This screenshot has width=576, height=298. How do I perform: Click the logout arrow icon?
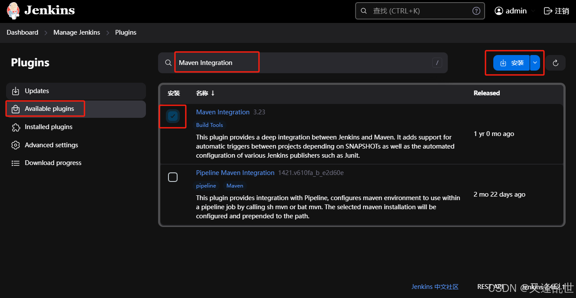click(x=548, y=11)
